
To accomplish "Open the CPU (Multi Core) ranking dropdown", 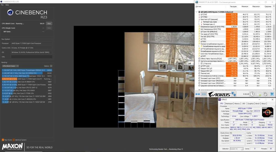I will point(10,66).
